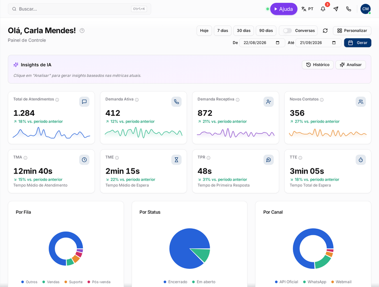Open the phone call icon in header

[349, 9]
